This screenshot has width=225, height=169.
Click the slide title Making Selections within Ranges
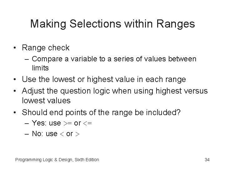112,24
